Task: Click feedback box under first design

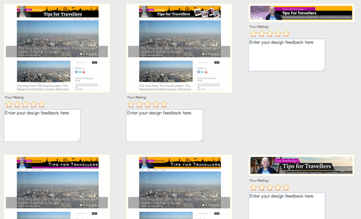Action: coord(42,125)
